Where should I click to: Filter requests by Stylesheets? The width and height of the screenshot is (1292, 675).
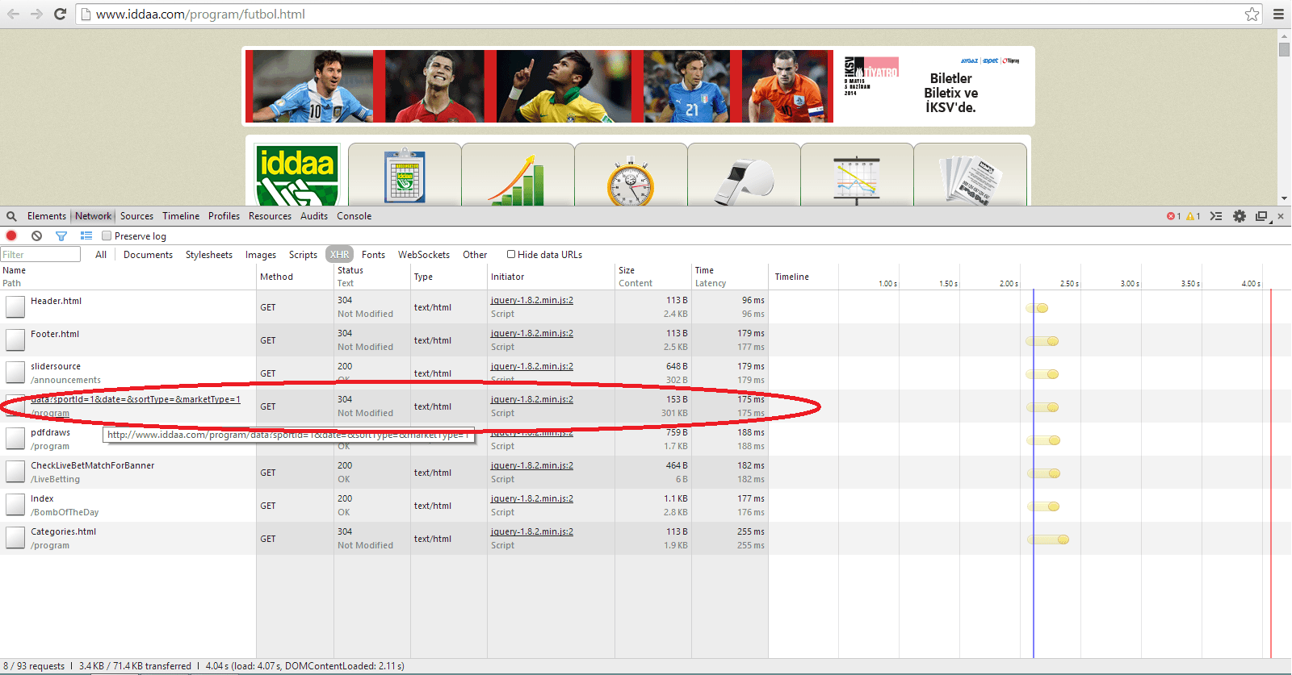pos(209,255)
